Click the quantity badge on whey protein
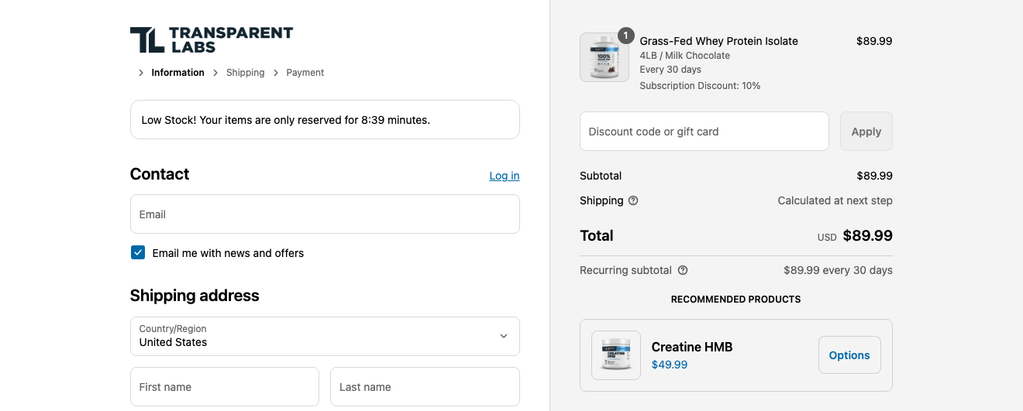This screenshot has height=411, width=1023. click(x=625, y=36)
